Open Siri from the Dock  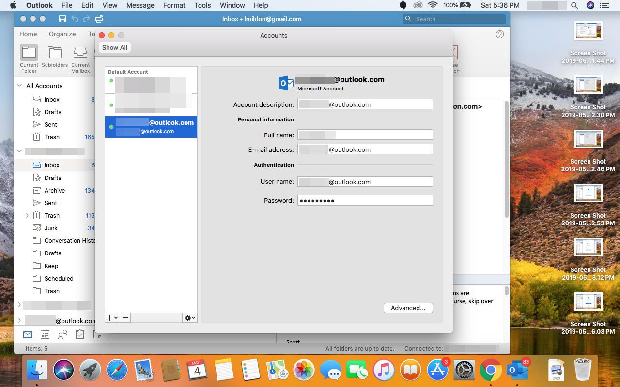(63, 371)
